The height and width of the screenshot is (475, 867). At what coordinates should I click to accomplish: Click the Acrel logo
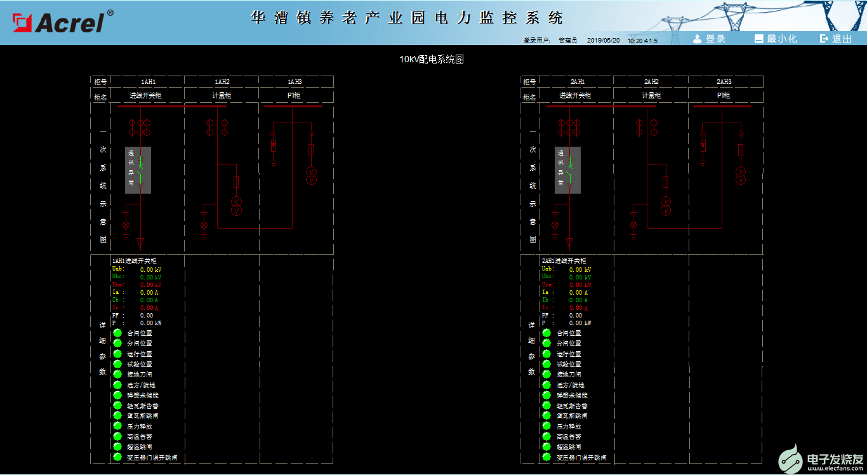[63, 22]
